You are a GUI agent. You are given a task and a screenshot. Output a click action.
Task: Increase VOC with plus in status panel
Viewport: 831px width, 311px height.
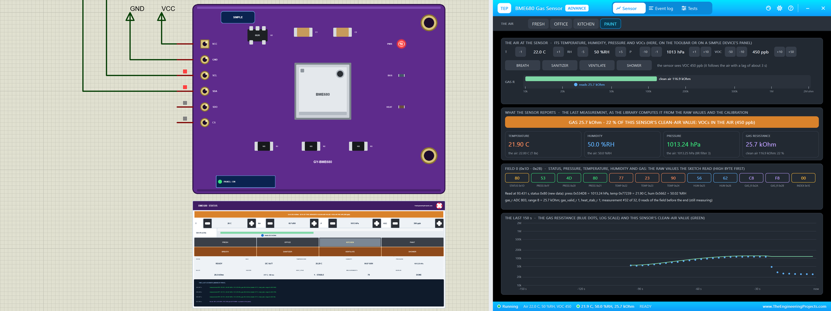pyautogui.click(x=439, y=223)
